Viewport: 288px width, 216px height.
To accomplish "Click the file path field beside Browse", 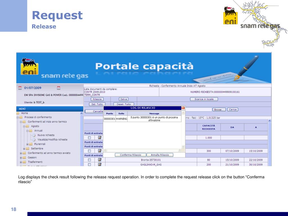I will [x=199, y=110].
